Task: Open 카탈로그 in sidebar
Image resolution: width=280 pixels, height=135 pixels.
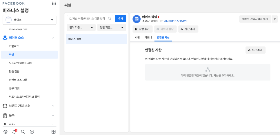Action: point(30,46)
